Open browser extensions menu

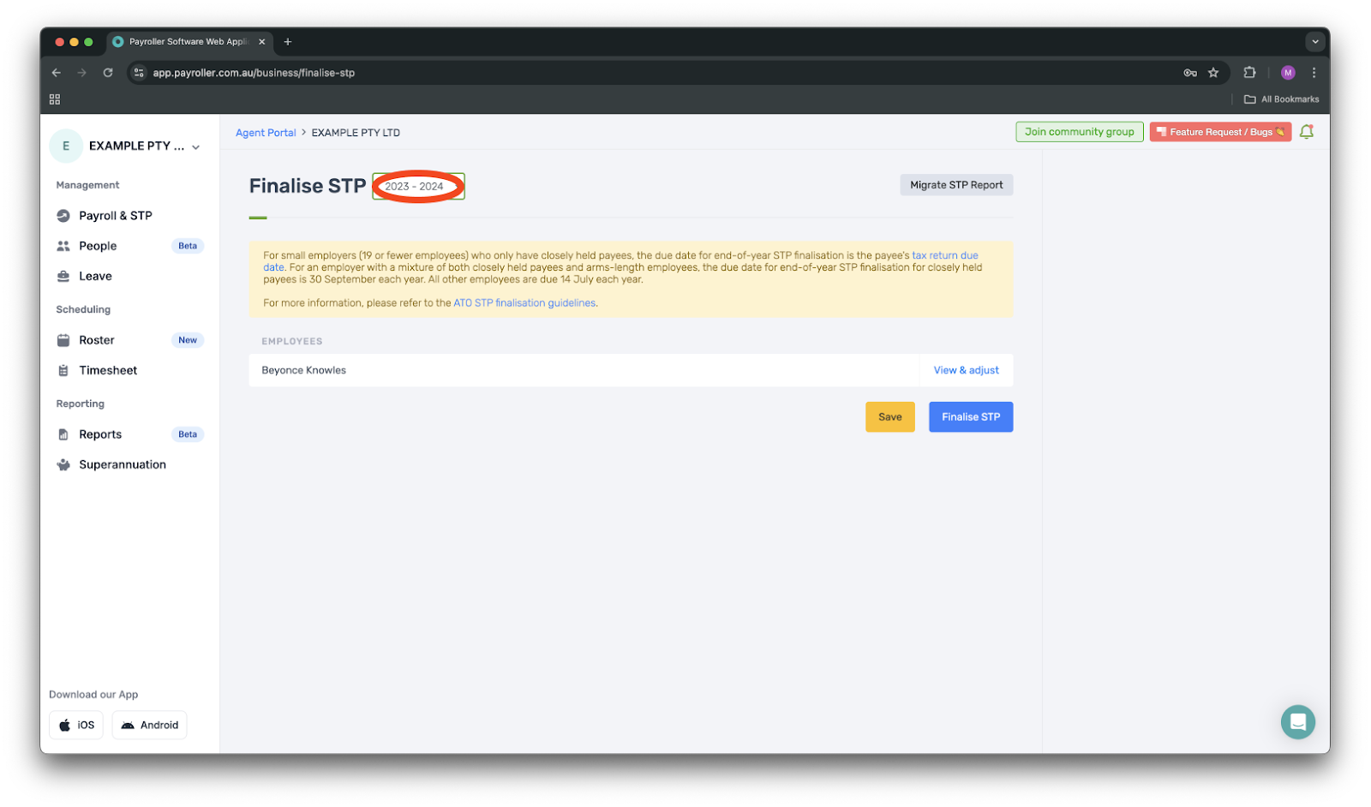click(x=1249, y=73)
